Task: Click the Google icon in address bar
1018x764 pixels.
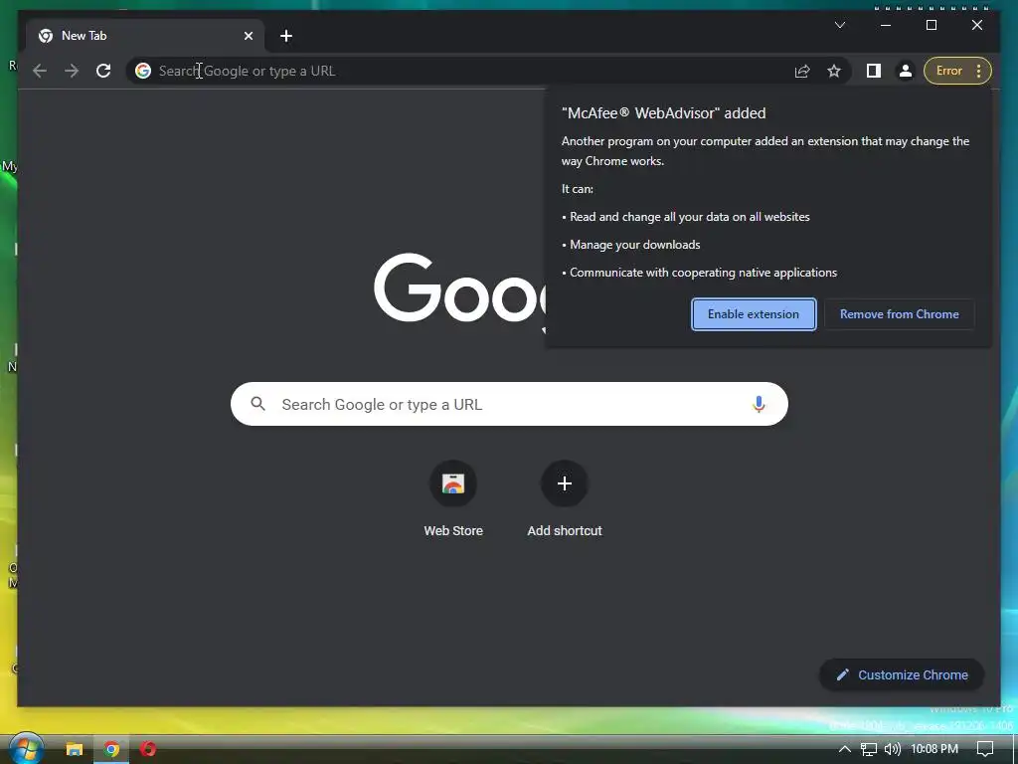Action: pyautogui.click(x=143, y=71)
